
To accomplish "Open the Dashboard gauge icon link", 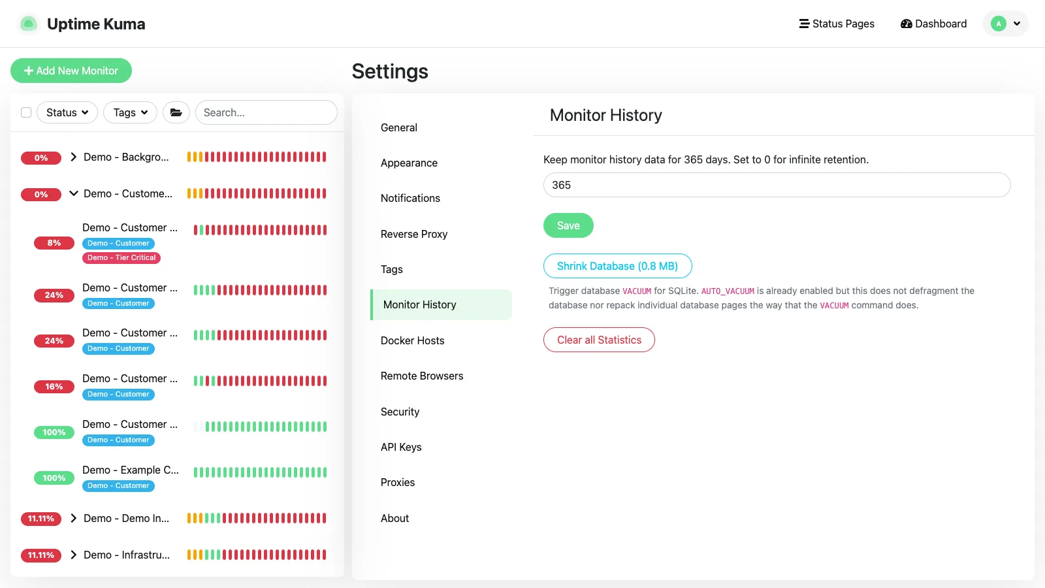I will tap(907, 24).
